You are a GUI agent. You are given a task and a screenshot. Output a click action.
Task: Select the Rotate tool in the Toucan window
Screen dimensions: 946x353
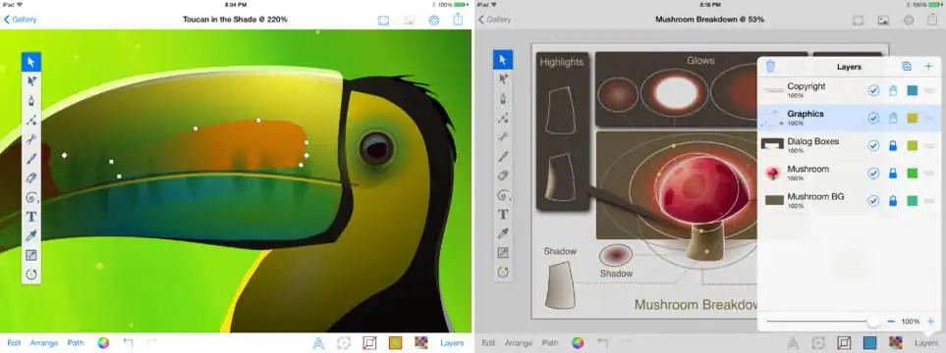pyautogui.click(x=31, y=275)
